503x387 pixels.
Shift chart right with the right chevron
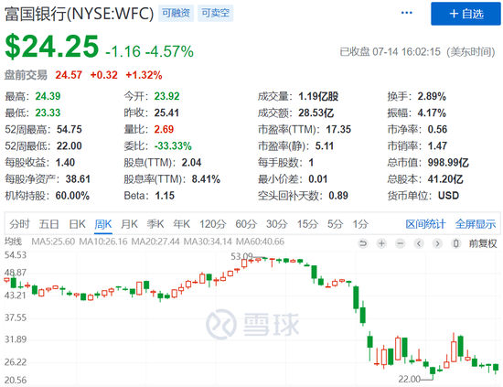pyautogui.click(x=437, y=243)
